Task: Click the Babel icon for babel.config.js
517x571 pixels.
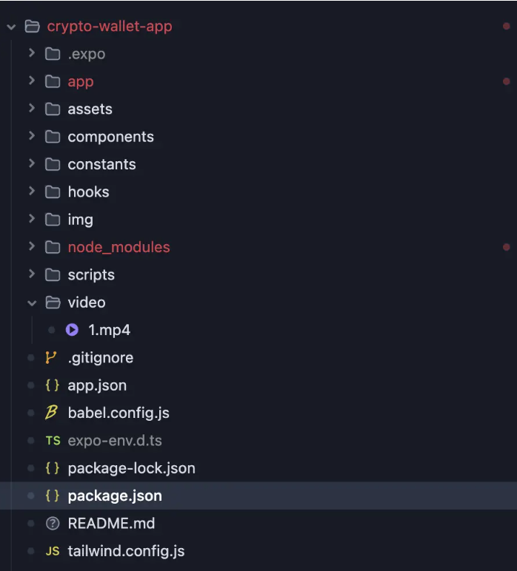Action: (51, 413)
